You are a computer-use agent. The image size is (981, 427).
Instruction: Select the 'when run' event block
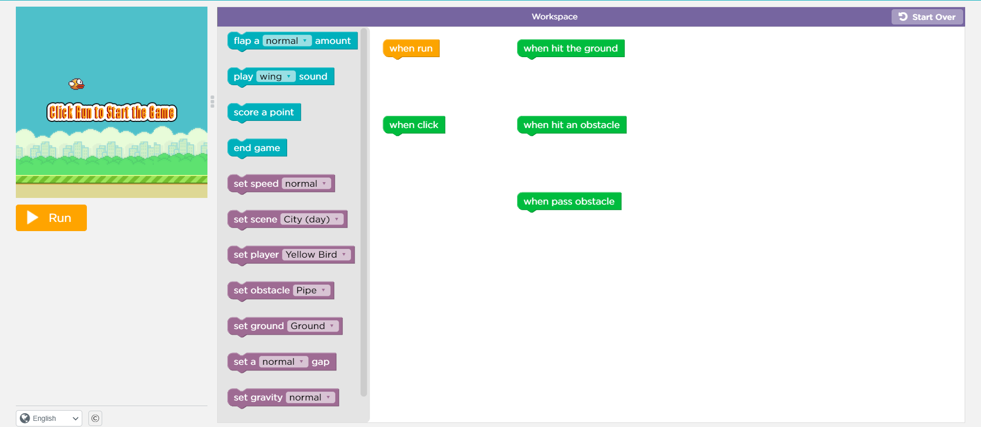(x=411, y=48)
